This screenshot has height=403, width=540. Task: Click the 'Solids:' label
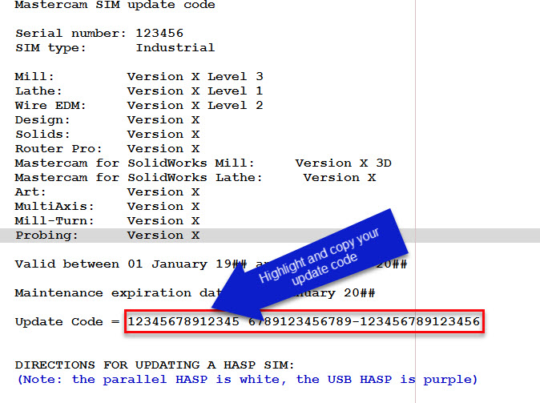[x=42, y=135]
